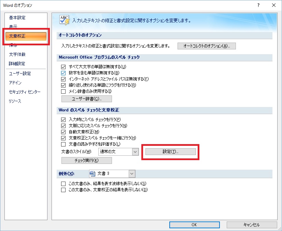This screenshot has height=231, width=282.
Task: Toggle 文章校正とスペル チェックを一緒に行う checkbox
Action: 63,138
